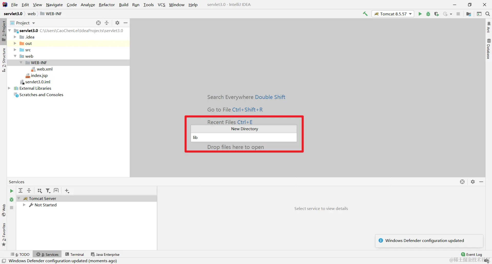Open Project view mode dropdown

point(34,23)
